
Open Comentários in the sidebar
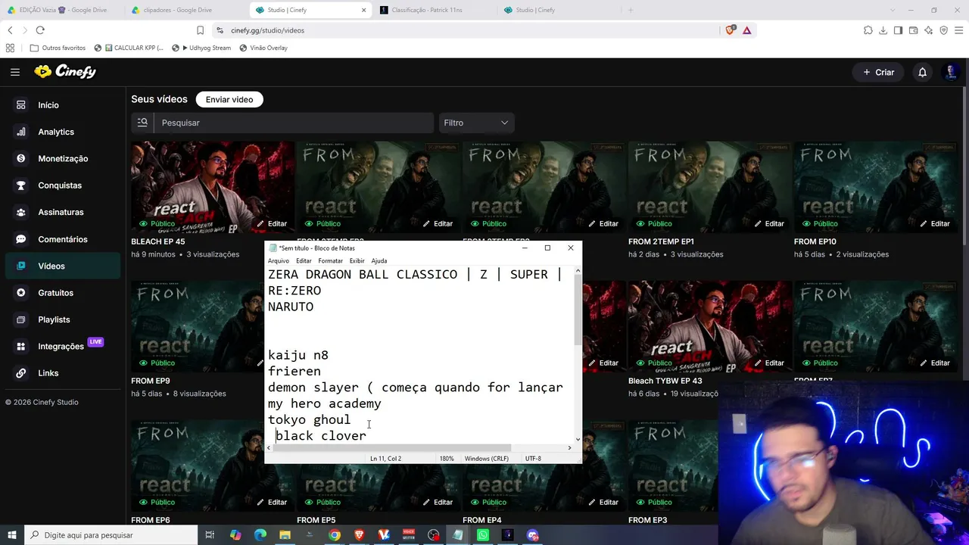click(63, 239)
